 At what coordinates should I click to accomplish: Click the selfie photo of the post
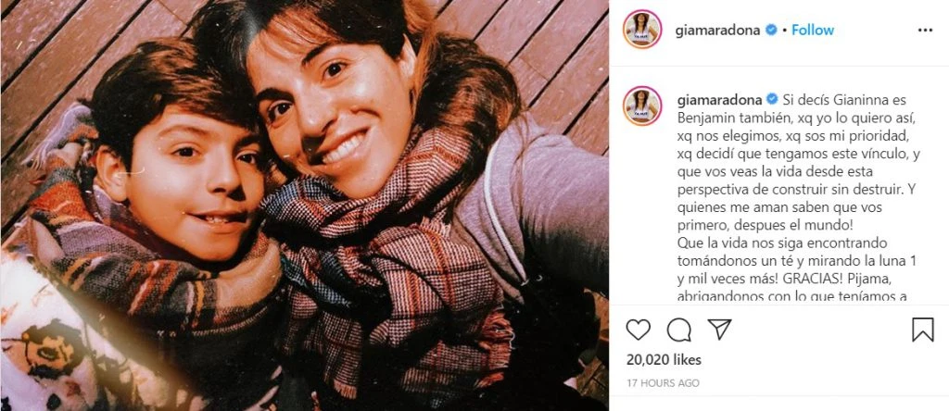[x=304, y=205]
